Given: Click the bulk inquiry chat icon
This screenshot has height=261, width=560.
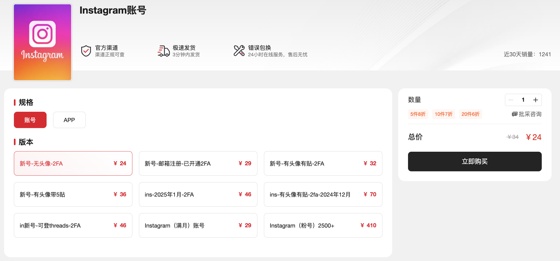Looking at the screenshot, I should (x=515, y=114).
